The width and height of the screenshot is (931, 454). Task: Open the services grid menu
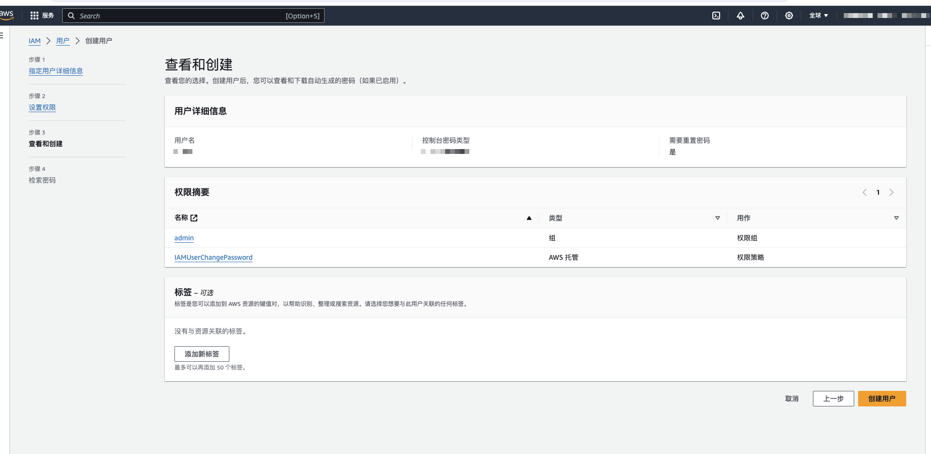[x=34, y=16]
